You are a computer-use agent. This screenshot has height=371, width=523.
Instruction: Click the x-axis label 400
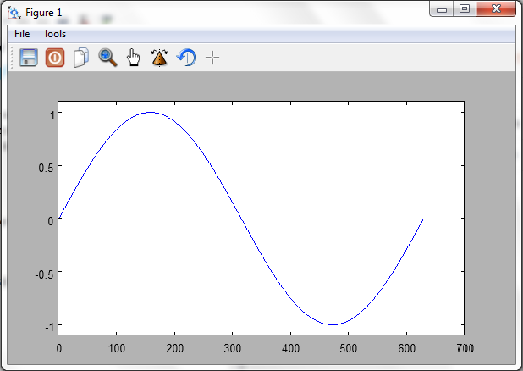pyautogui.click(x=290, y=349)
